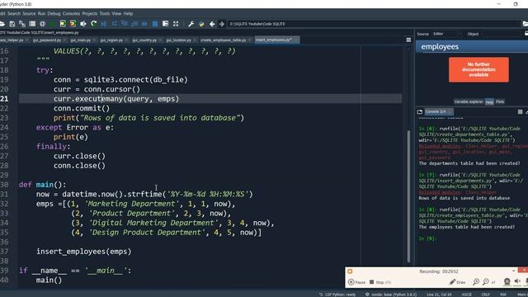Open the Source dropdown in Help pane
The width and height of the screenshot is (528, 297).
pyautogui.click(x=446, y=34)
